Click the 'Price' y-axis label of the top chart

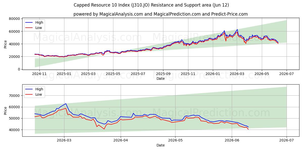tap(6, 44)
